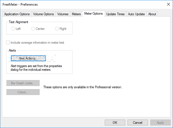Switch to the Application Options tab
The height and width of the screenshot is (128, 173).
pos(17,14)
